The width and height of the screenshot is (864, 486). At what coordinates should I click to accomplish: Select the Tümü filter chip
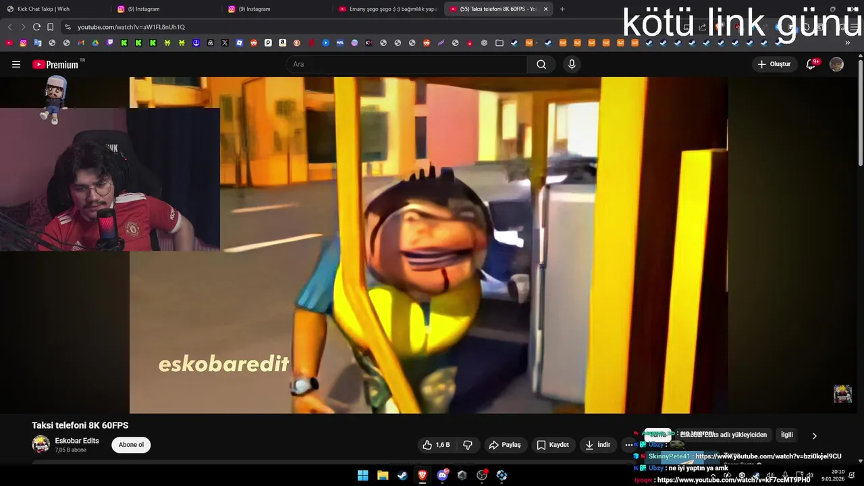(657, 435)
